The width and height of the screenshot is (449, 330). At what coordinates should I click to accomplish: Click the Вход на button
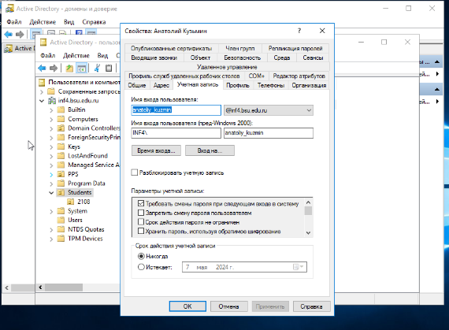coord(210,150)
